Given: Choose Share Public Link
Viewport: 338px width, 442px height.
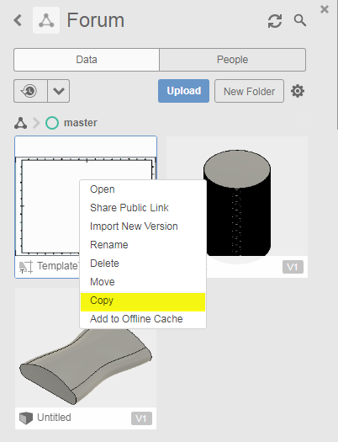Looking at the screenshot, I should coord(143,208).
